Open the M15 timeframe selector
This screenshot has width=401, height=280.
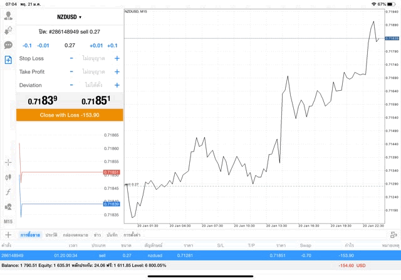(x=8, y=221)
